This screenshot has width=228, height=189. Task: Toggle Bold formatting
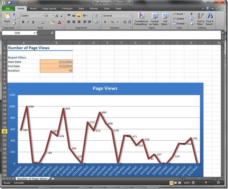pos(23,22)
